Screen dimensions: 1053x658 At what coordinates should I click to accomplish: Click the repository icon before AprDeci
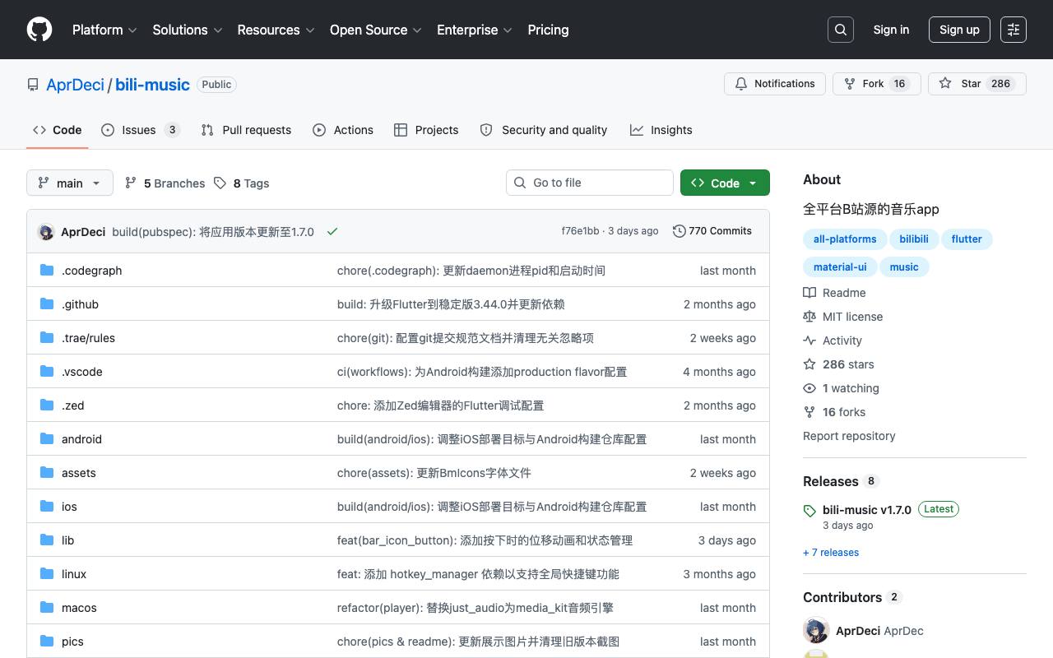click(33, 85)
